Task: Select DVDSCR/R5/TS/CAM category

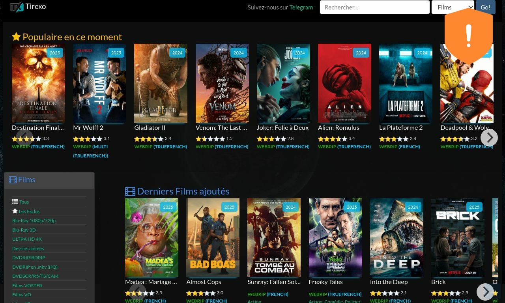Action: (x=35, y=276)
